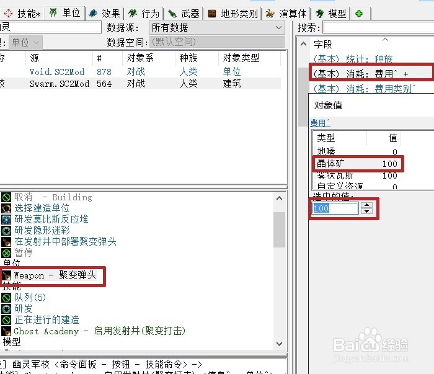Viewport: 434px width, 374px height.
Task: Click the 取消 Building cancel icon
Action: [6, 197]
